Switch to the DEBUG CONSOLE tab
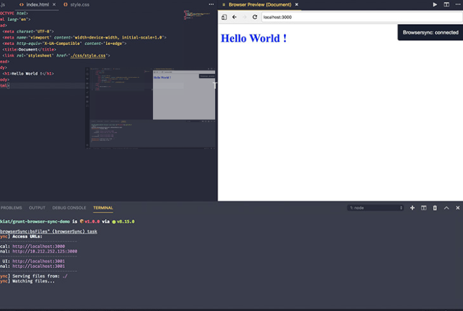 69,208
